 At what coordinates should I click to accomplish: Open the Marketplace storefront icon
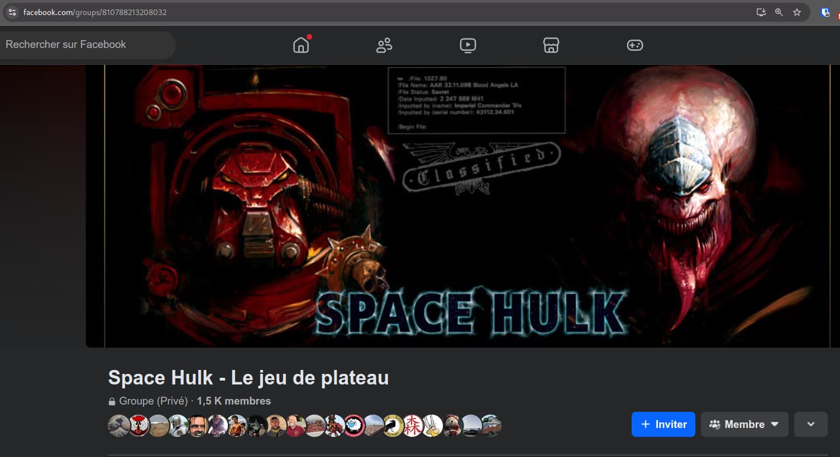coord(551,45)
